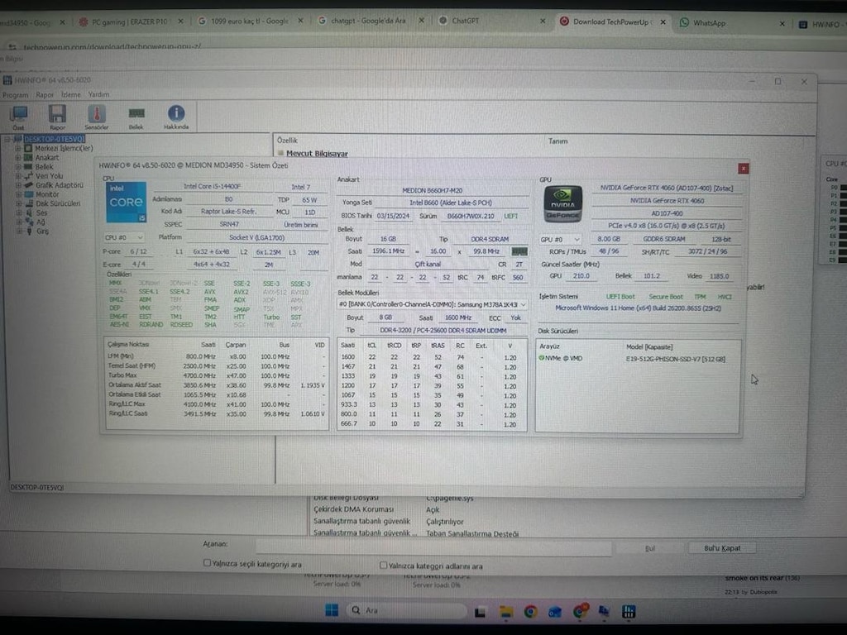Click 'Mevcut Bilgisayar' heading in right pane
Viewport: 847px width, 635px height.
317,154
